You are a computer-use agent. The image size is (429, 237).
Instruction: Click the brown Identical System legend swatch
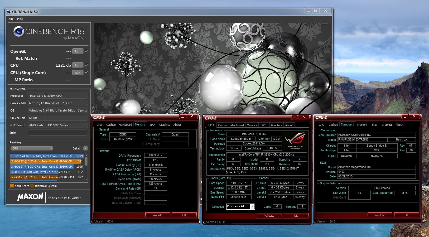point(32,186)
